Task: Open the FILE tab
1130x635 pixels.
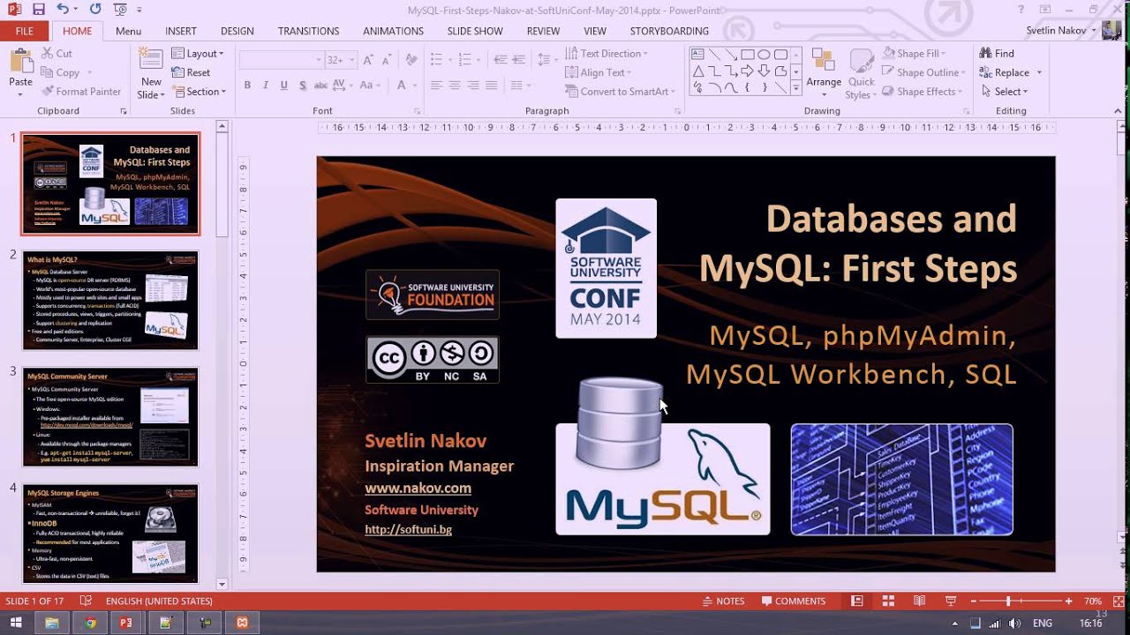Action: point(24,31)
